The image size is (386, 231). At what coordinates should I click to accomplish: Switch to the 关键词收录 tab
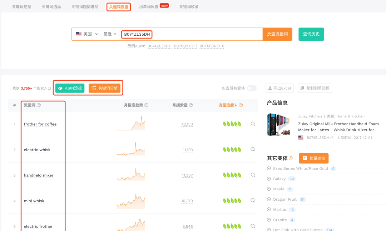[188, 6]
